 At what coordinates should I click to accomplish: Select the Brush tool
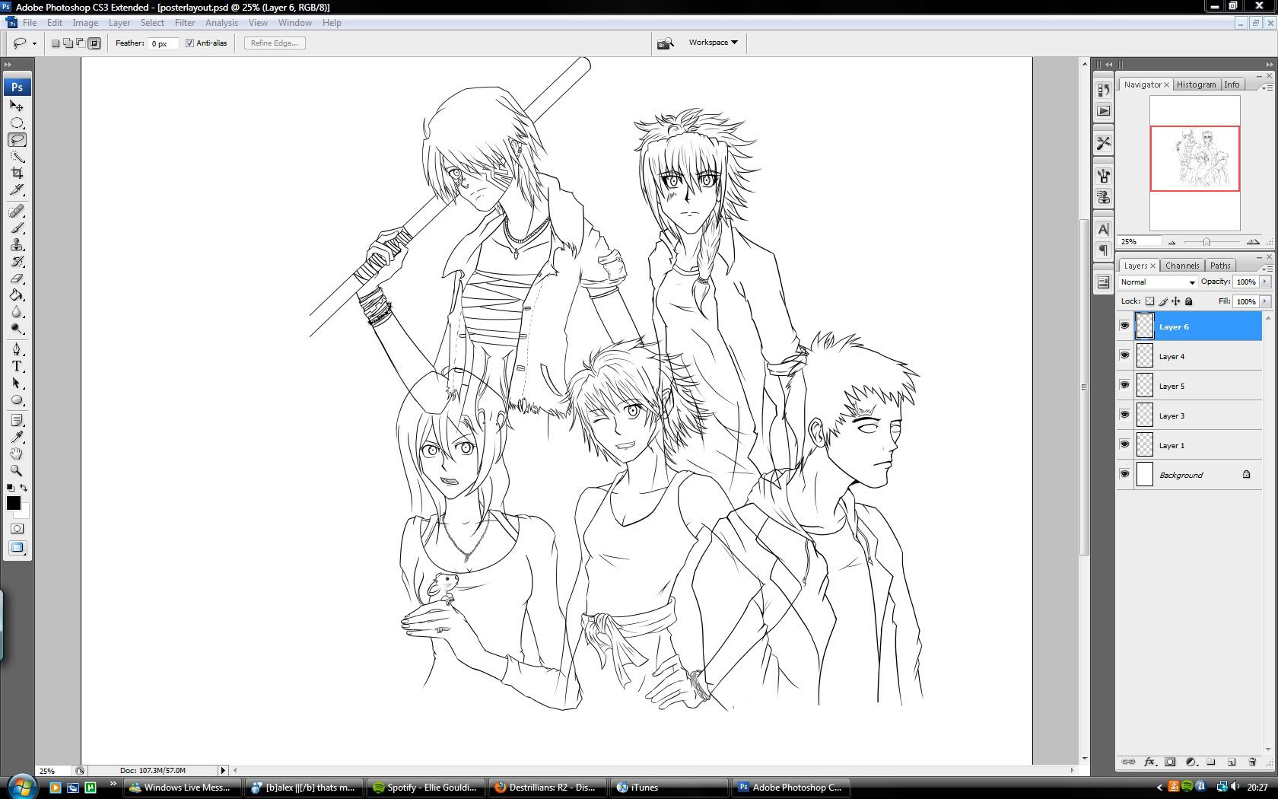click(17, 228)
